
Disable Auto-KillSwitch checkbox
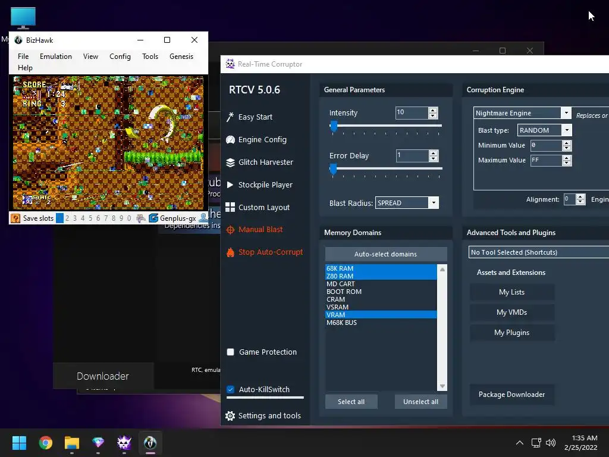[x=230, y=389]
